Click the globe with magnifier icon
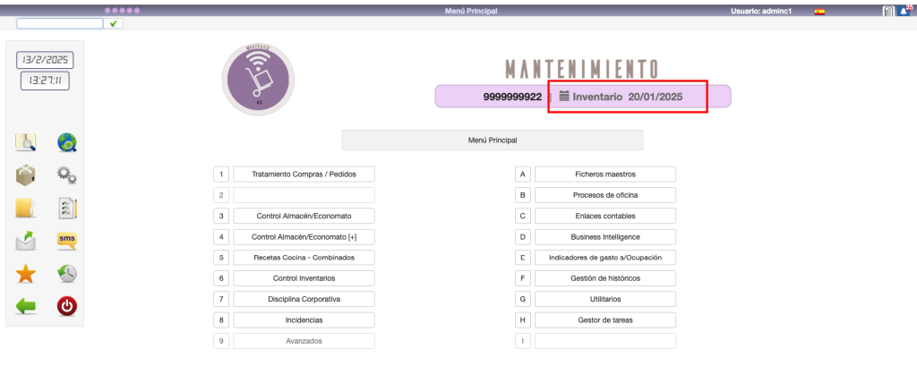This screenshot has height=366, width=917. (x=67, y=141)
